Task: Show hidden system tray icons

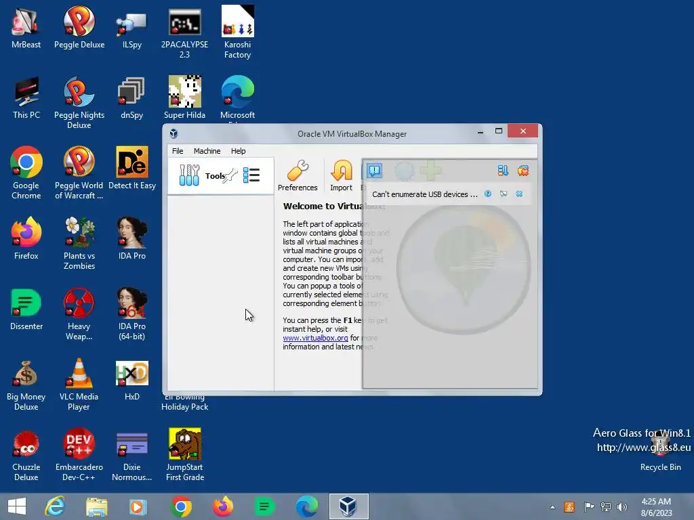Action: 552,507
